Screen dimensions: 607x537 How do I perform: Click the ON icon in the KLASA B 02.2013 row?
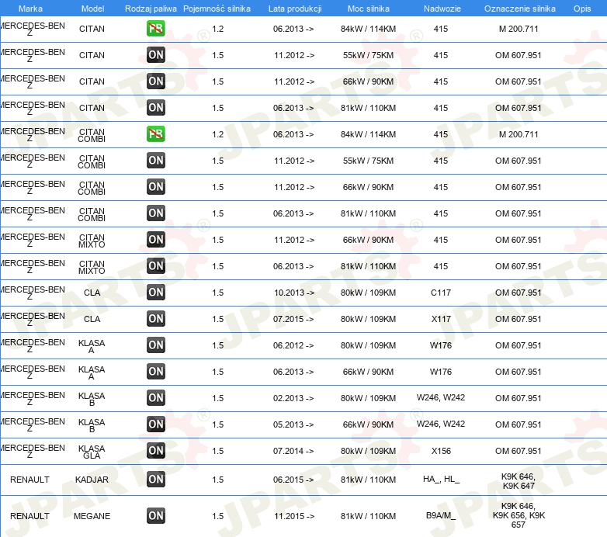(x=155, y=398)
